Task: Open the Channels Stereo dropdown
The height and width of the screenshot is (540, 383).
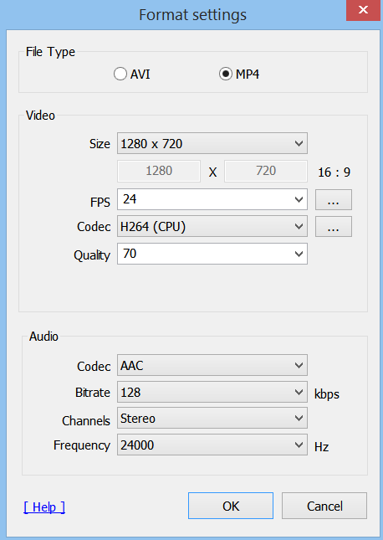Action: pos(212,418)
